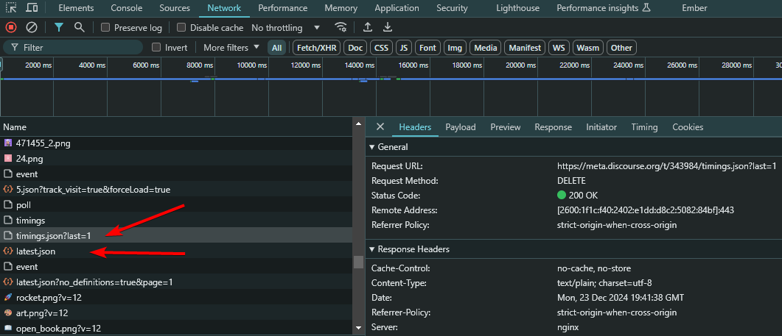Viewport: 782px width, 336px height.
Task: Filter requests by JS type
Action: coord(404,48)
